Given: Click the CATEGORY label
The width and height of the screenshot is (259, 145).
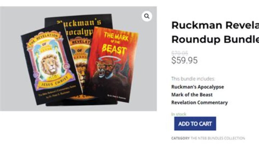Looking at the screenshot, I should (x=180, y=138).
